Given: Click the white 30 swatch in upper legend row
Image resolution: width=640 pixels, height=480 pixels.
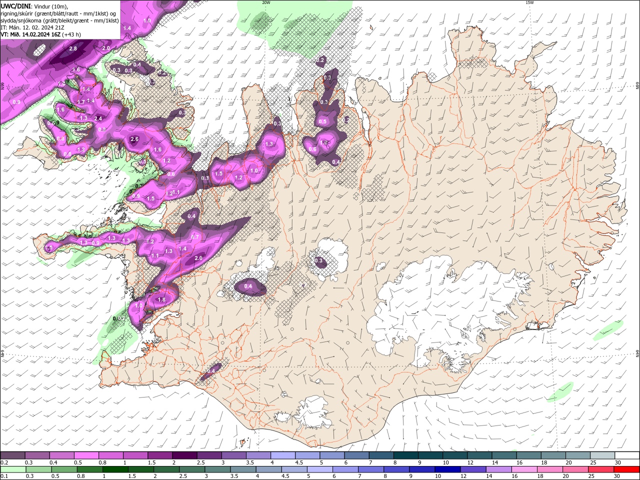Looking at the screenshot, I should pyautogui.click(x=627, y=455).
